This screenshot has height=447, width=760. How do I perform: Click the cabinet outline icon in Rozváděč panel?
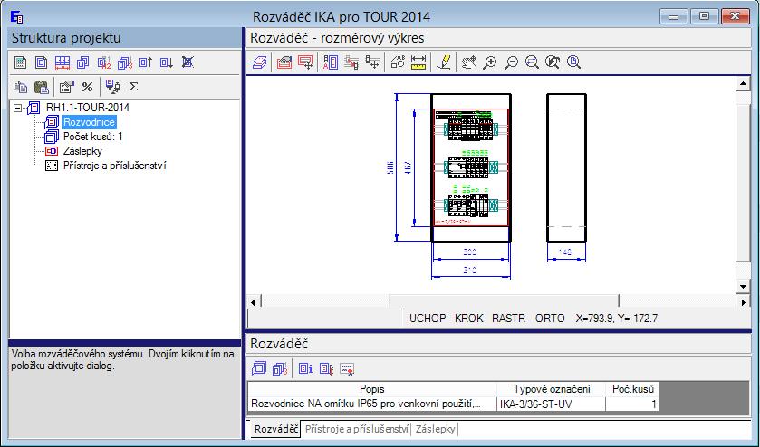(259, 368)
